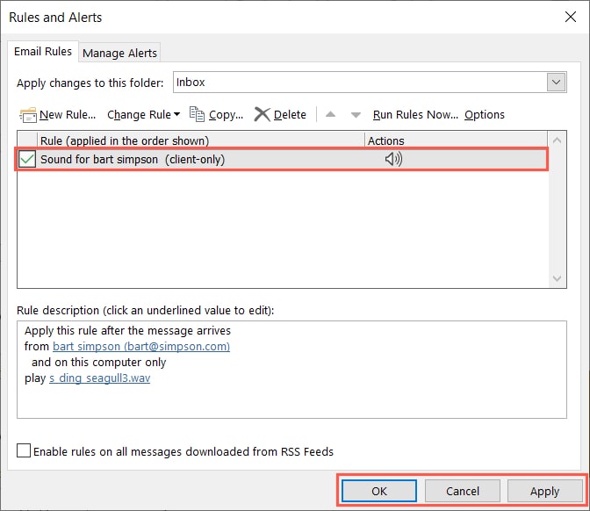The image size is (590, 511).
Task: Click the Cancel button
Action: [463, 491]
